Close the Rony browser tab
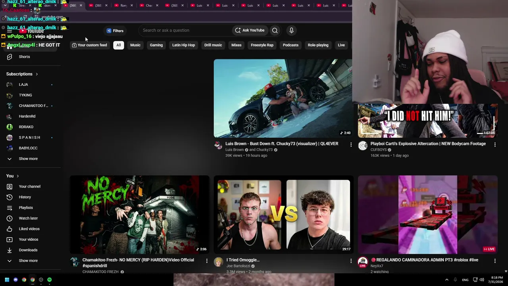 [x=132, y=6]
